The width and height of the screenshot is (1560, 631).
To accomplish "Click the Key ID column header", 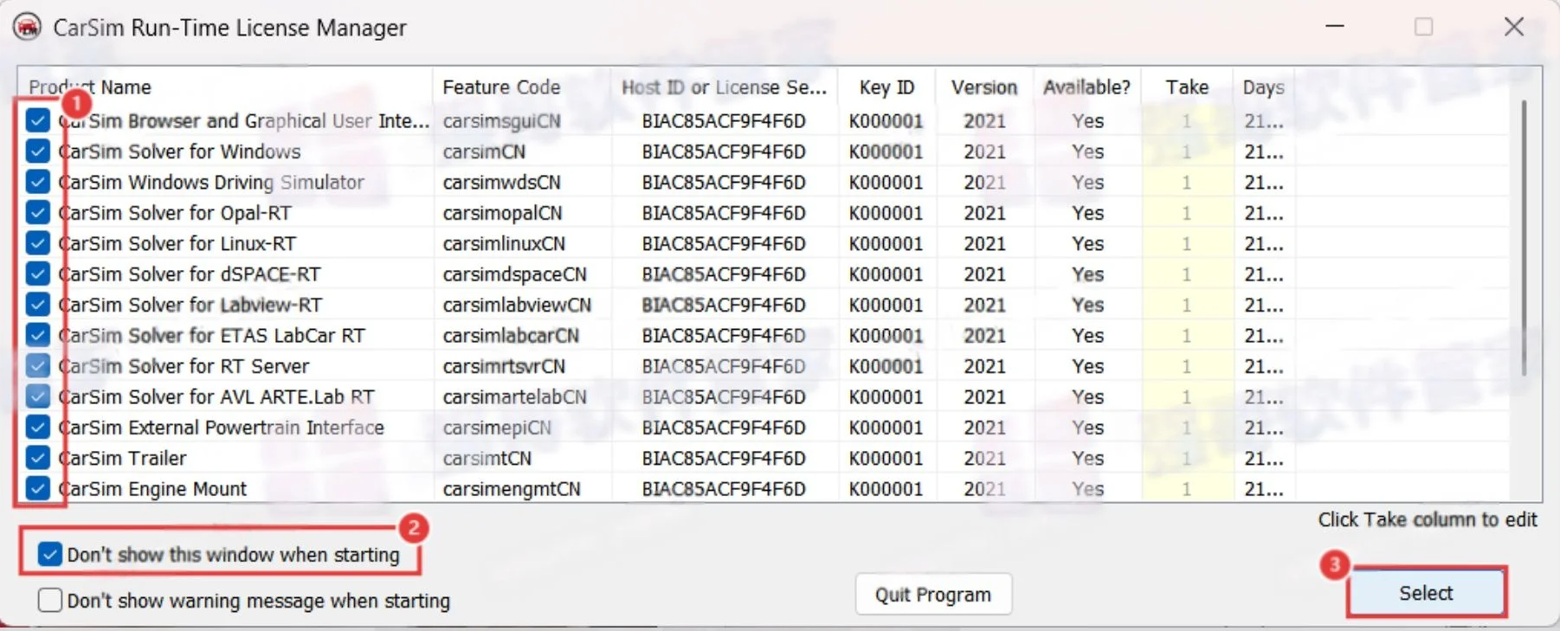I will point(887,87).
